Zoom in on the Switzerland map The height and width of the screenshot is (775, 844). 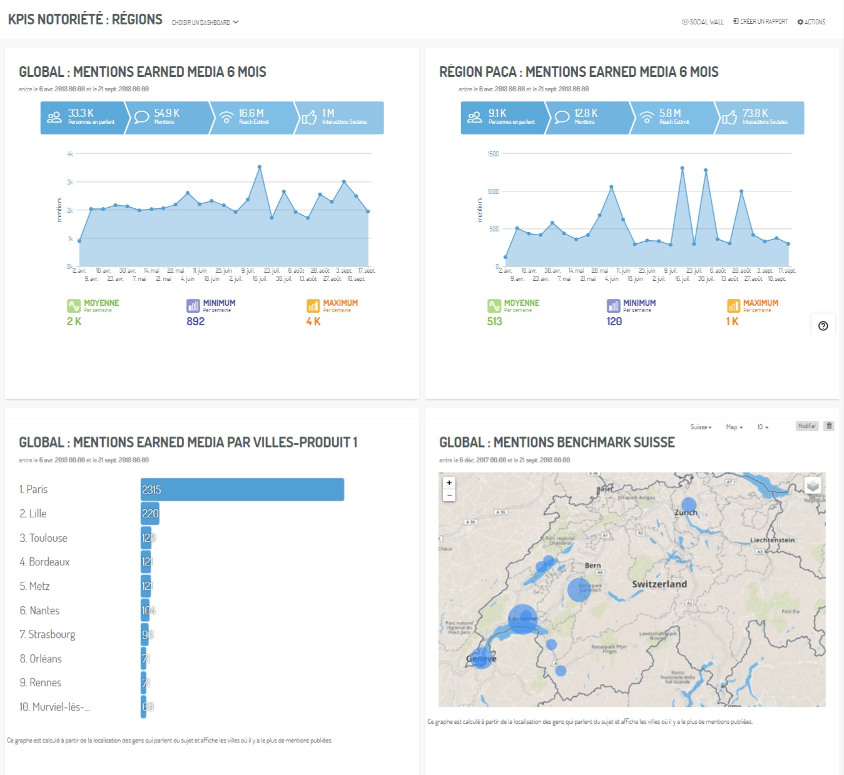[449, 483]
